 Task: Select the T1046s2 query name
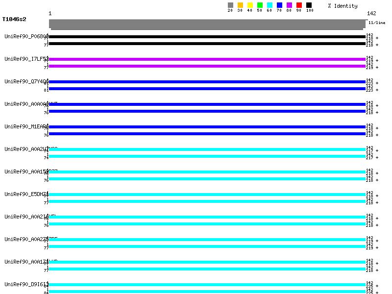coord(14,20)
